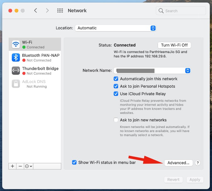Go back using the left chevron
212x191 pixels.
[x=35, y=11]
